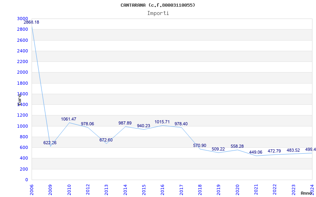This screenshot has width=316, height=197.
Task: Click the 2016 x-axis year label
Action: [163, 190]
